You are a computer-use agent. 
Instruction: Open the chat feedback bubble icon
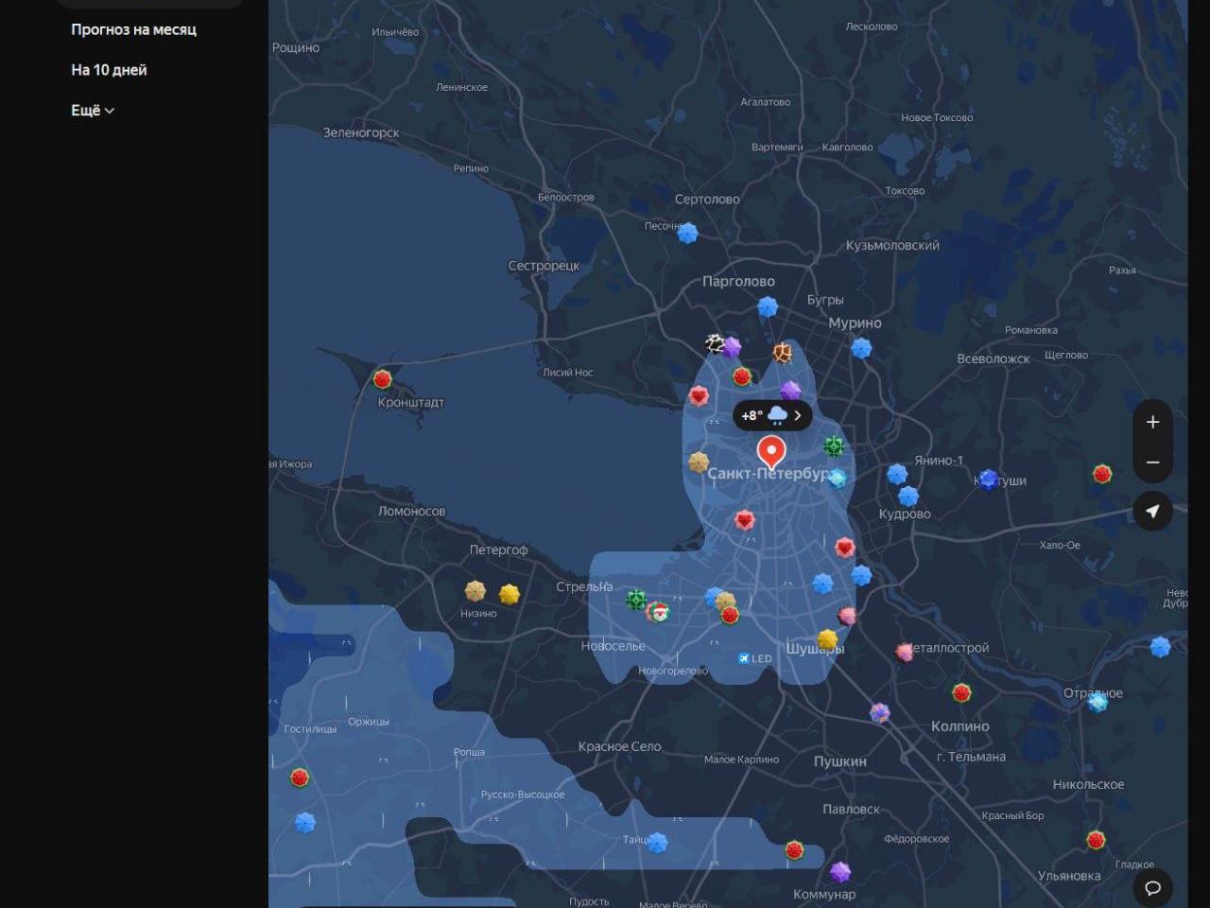(1152, 887)
